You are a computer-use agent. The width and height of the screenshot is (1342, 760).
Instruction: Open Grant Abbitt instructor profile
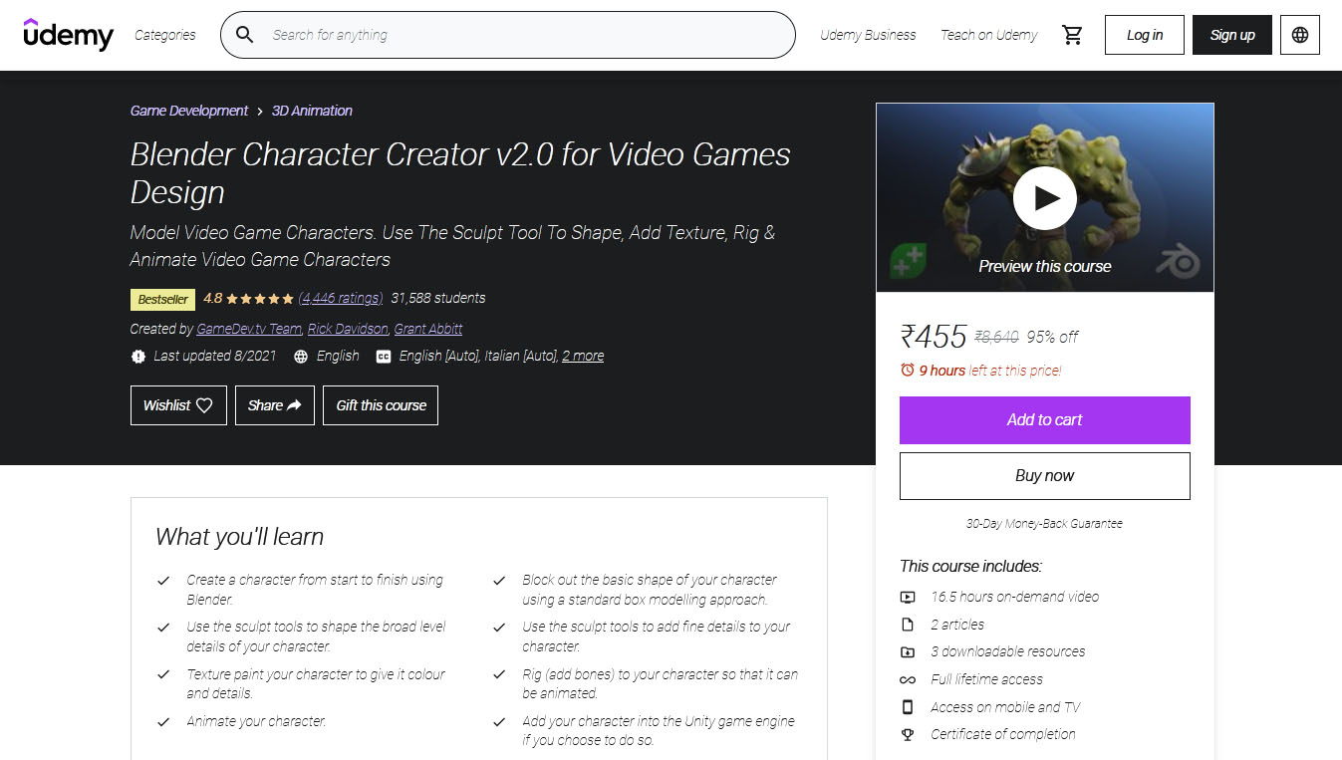point(428,329)
